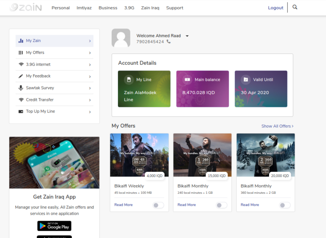Select the Main balance purple card
This screenshot has width=326, height=238.
point(202,89)
